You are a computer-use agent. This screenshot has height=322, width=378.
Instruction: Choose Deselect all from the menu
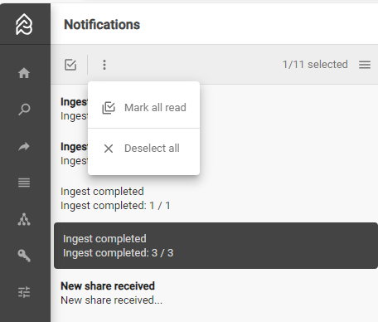(143, 149)
